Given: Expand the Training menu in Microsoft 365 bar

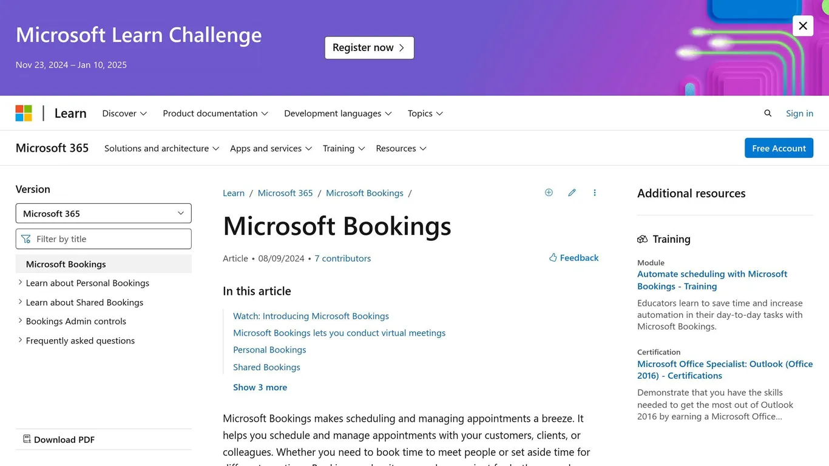Looking at the screenshot, I should 343,148.
